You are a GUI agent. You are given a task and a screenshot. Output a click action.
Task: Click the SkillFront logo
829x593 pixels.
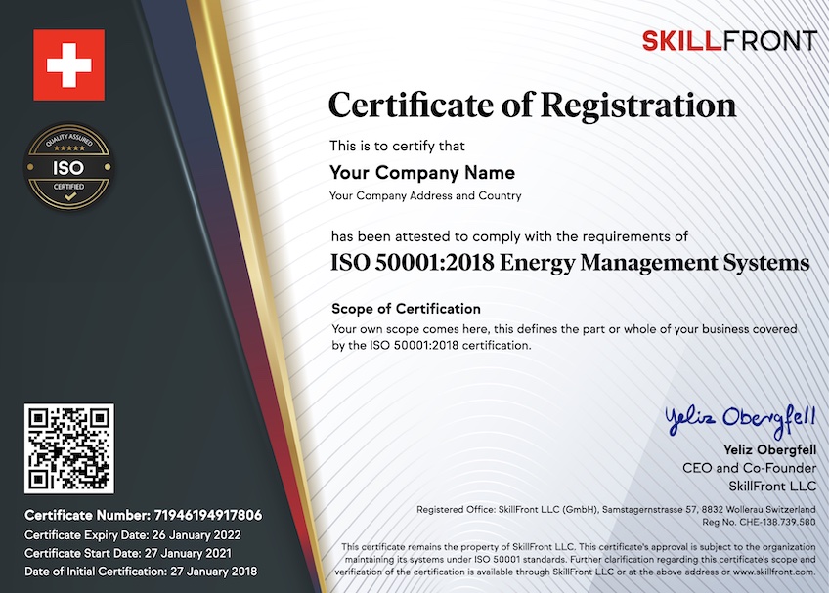point(729,41)
